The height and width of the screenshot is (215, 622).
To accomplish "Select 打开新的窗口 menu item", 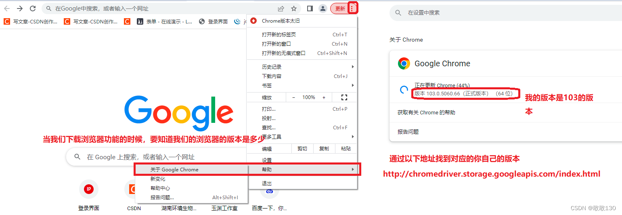I will click(302, 44).
